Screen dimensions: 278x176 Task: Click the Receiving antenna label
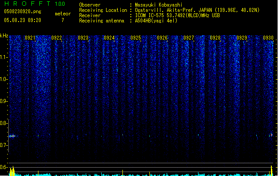(x=102, y=21)
